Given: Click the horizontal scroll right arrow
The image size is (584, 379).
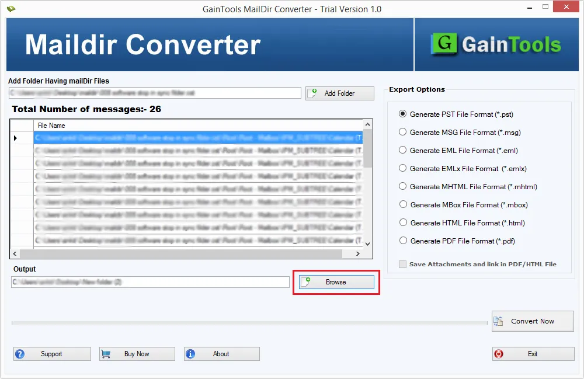Looking at the screenshot, I should point(357,253).
